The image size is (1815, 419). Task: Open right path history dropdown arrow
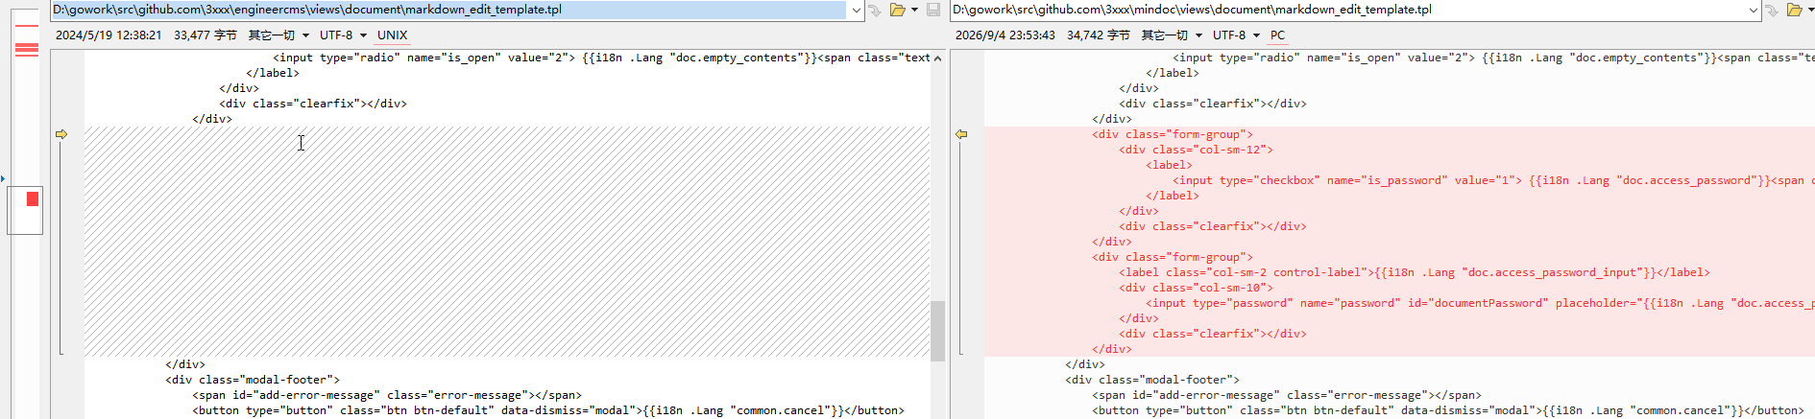(1754, 10)
